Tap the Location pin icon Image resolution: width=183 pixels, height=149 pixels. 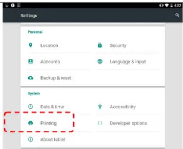pos(30,45)
